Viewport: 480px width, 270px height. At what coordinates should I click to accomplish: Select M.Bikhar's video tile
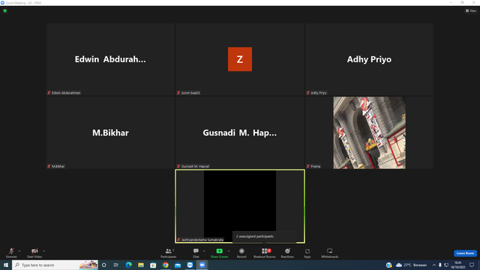pos(110,133)
